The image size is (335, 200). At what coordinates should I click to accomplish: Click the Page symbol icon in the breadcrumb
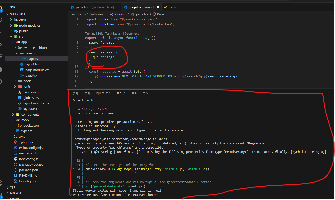[x=154, y=14]
